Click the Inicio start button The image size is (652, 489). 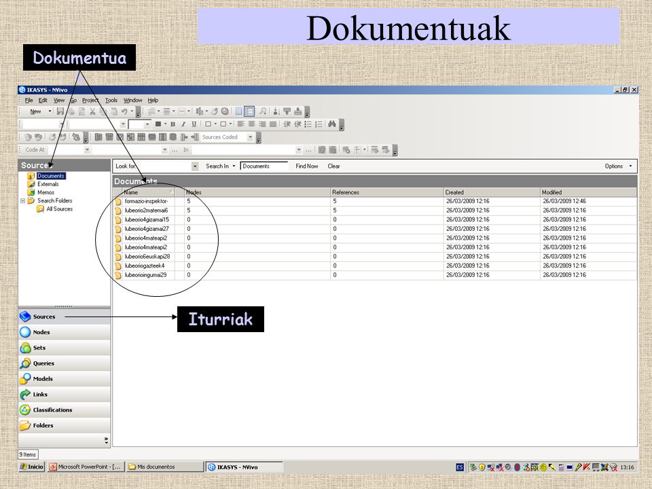click(x=32, y=467)
